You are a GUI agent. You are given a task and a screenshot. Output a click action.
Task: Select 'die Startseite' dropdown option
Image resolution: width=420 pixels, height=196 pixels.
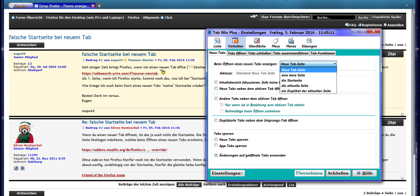pos(291,80)
